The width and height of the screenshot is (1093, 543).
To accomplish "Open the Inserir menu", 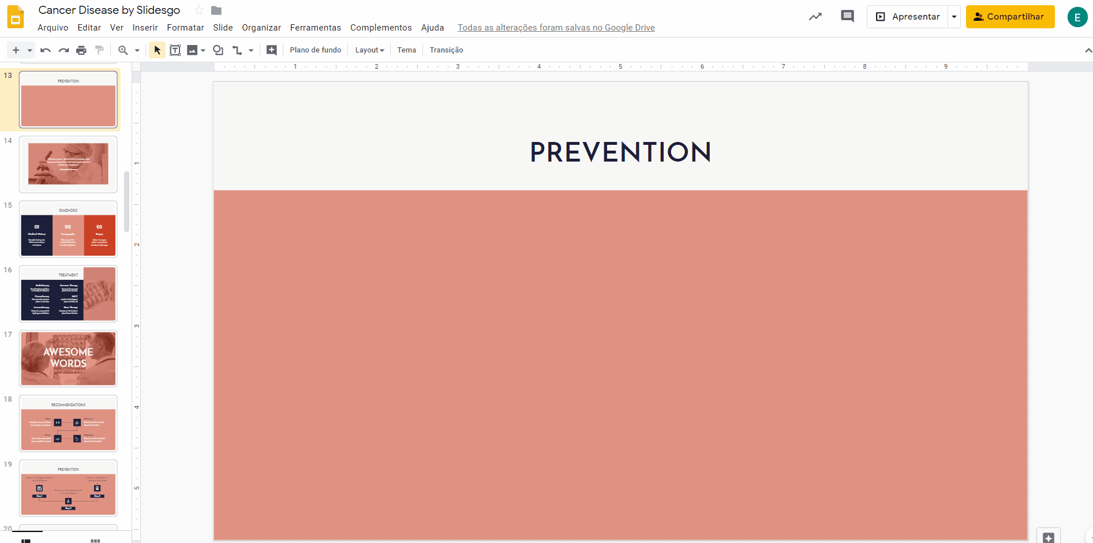I will [x=145, y=28].
